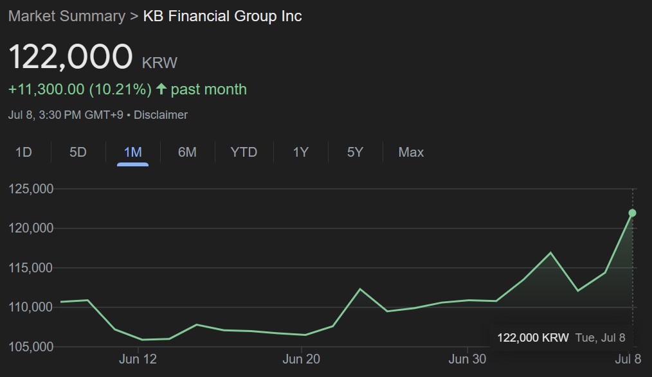Viewport: 652px width, 377px height.
Task: Show the Max price history
Action: [x=411, y=152]
